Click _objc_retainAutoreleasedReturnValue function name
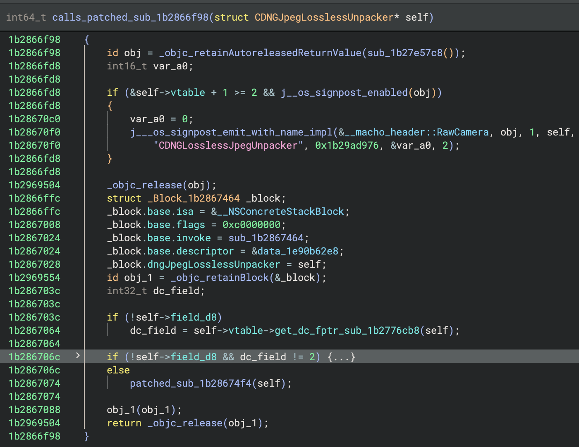 coord(260,53)
